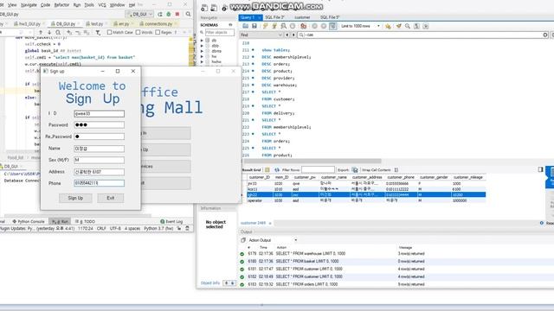Screen dimensions: 554x311
Task: Click Sign Up button in Sign up dialog
Action: 75,198
